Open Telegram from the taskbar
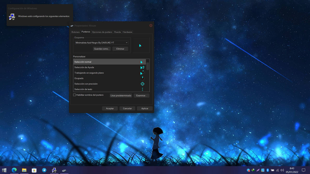The width and height of the screenshot is (310, 174). [44, 170]
